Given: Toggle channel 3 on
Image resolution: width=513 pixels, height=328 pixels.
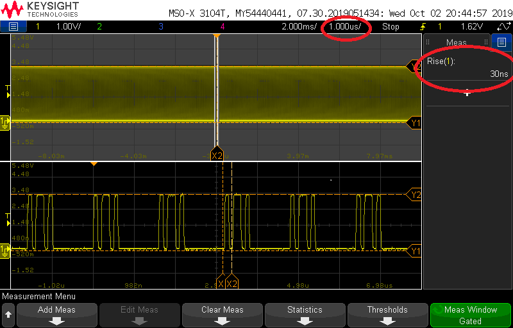Looking at the screenshot, I should [160, 27].
